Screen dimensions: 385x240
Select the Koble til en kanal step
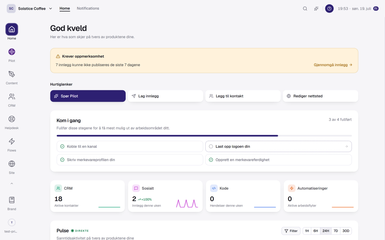tap(130, 146)
